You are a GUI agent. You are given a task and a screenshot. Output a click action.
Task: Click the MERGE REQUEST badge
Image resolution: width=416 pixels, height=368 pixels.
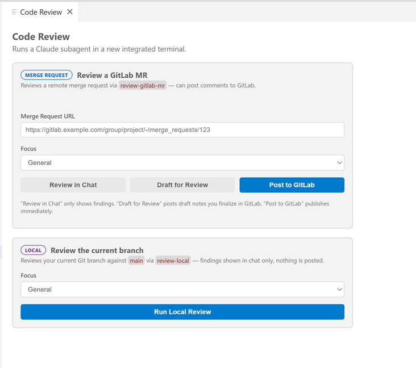pyautogui.click(x=47, y=75)
